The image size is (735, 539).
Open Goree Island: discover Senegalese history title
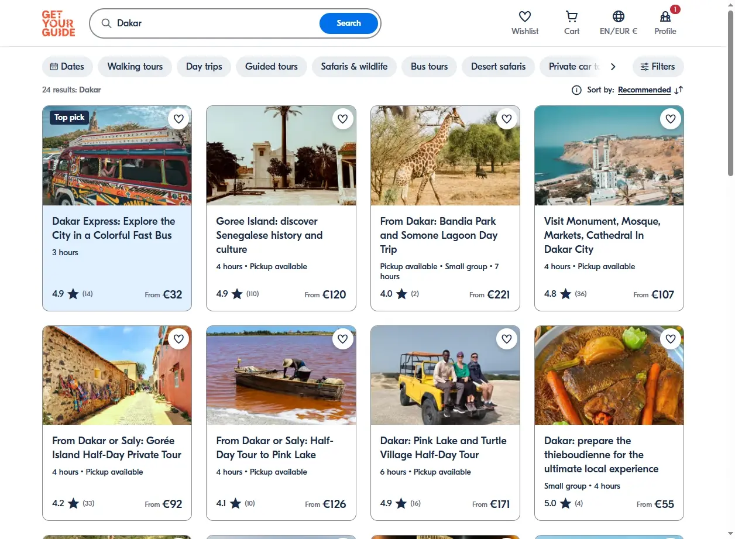point(269,235)
